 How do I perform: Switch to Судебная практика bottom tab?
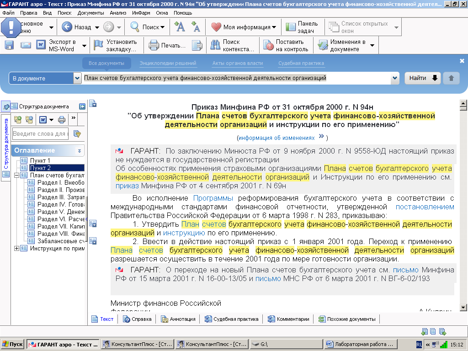point(231,319)
